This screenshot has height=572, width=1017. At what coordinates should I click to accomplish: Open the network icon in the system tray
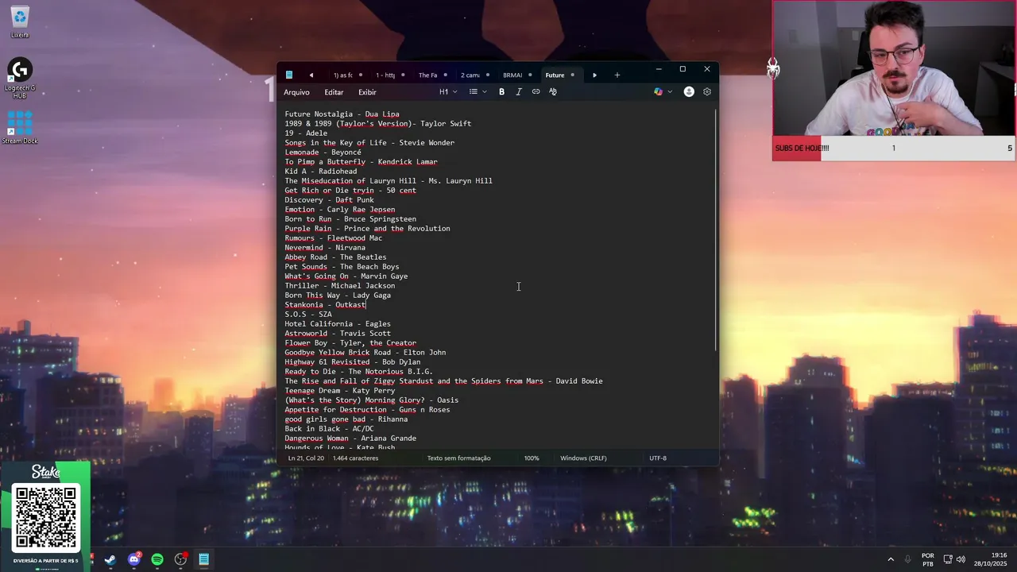pyautogui.click(x=948, y=559)
